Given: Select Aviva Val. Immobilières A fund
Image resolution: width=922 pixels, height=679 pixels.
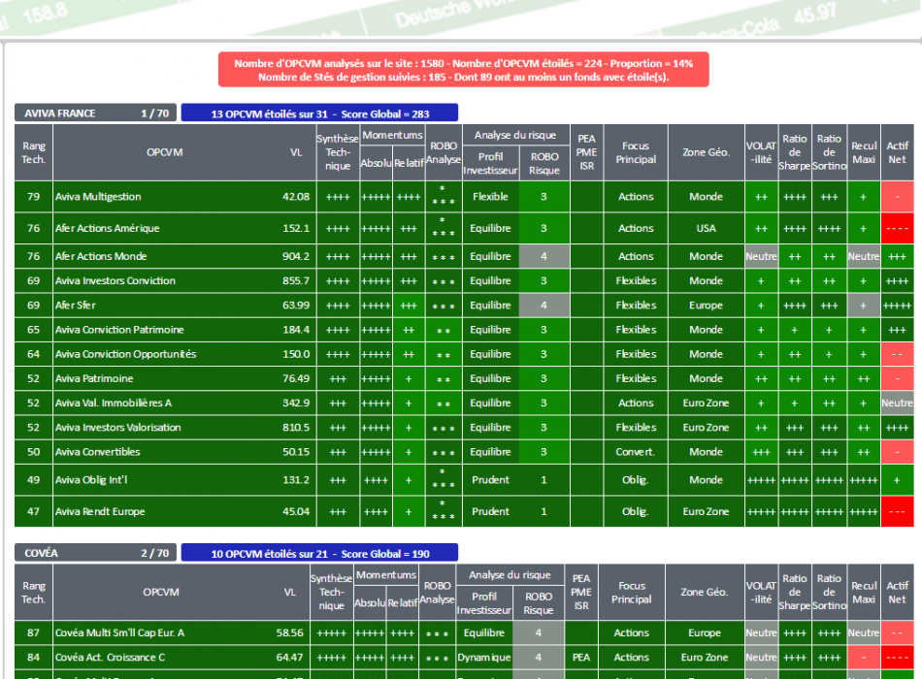Looking at the screenshot, I should 114,404.
